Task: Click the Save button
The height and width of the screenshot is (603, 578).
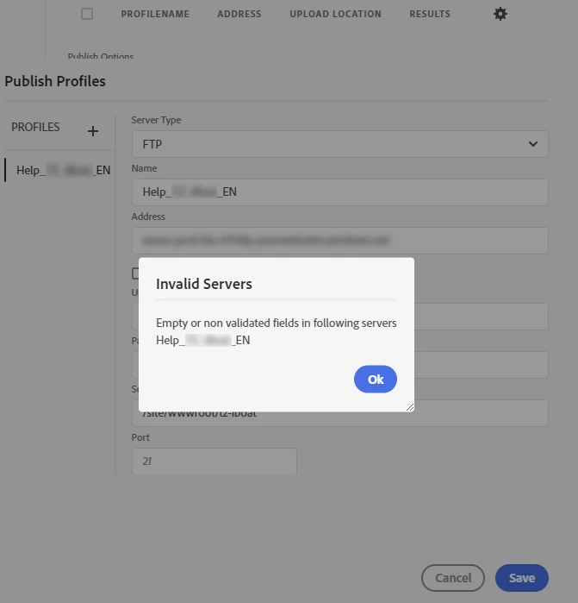Action: [521, 578]
